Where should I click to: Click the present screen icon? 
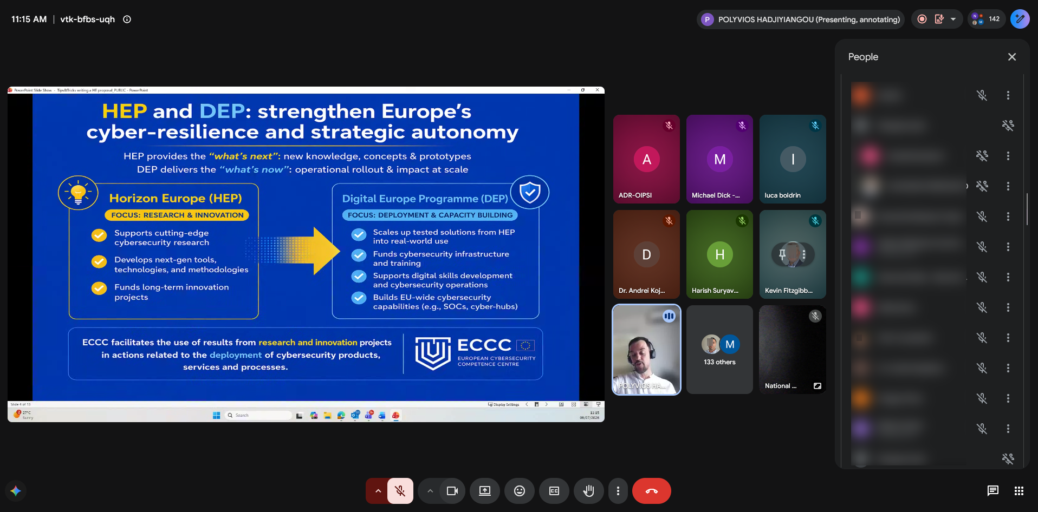(484, 491)
